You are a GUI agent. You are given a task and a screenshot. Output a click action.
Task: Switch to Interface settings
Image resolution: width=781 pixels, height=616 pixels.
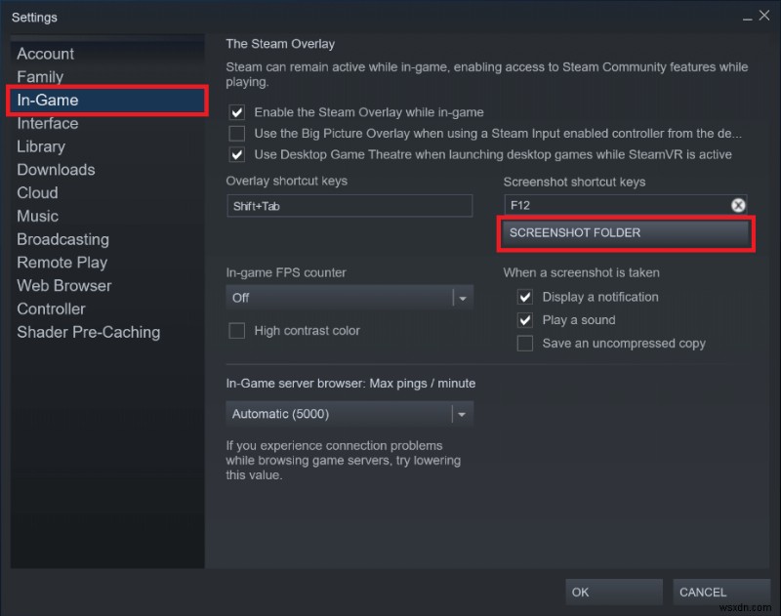(x=48, y=123)
